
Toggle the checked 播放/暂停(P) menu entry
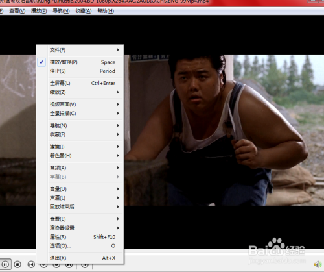(80, 62)
